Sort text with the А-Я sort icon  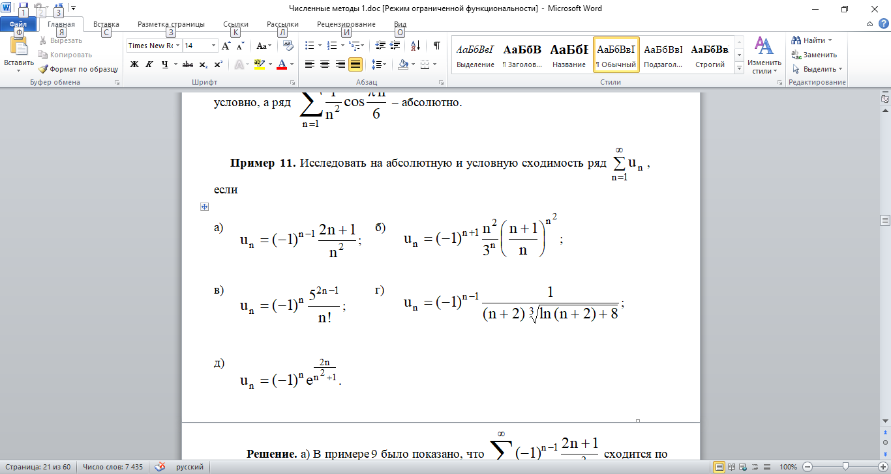(416, 46)
